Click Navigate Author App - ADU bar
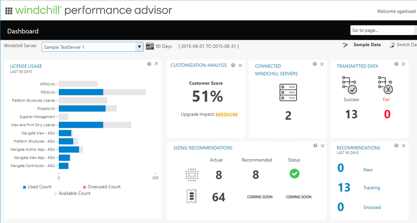417x223 pixels. pos(69,150)
